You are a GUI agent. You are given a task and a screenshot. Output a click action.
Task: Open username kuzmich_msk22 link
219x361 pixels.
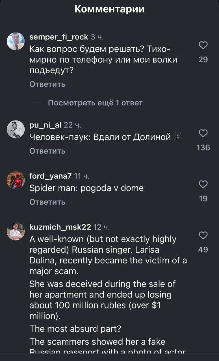60,227
